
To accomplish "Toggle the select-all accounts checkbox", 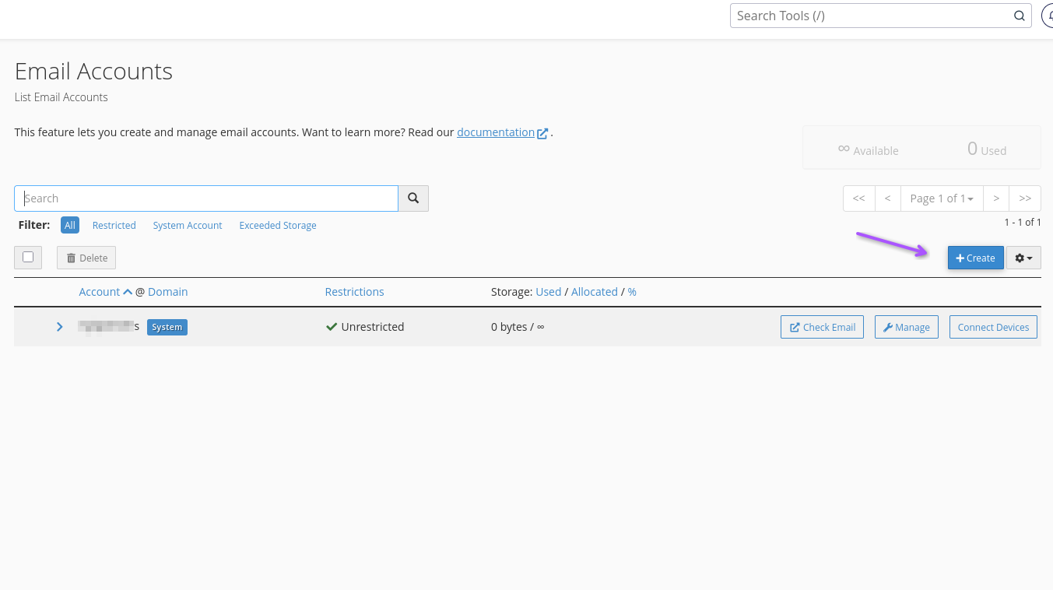I will (x=28, y=257).
